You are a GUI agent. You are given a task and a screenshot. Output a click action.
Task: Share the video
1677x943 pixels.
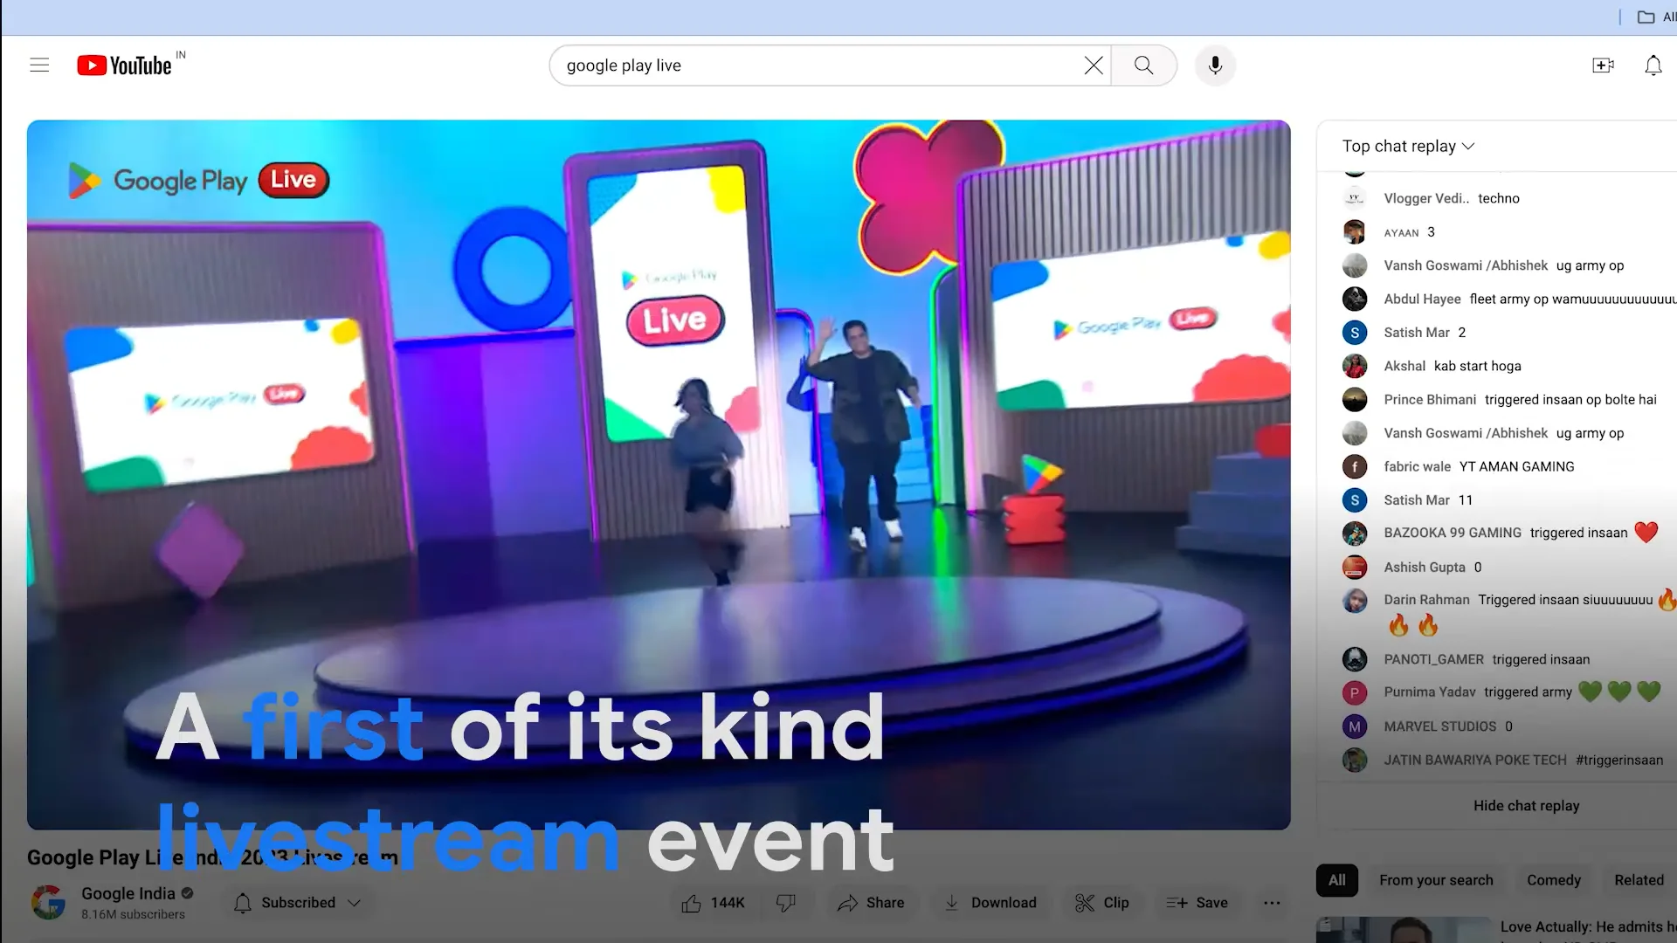tap(872, 903)
